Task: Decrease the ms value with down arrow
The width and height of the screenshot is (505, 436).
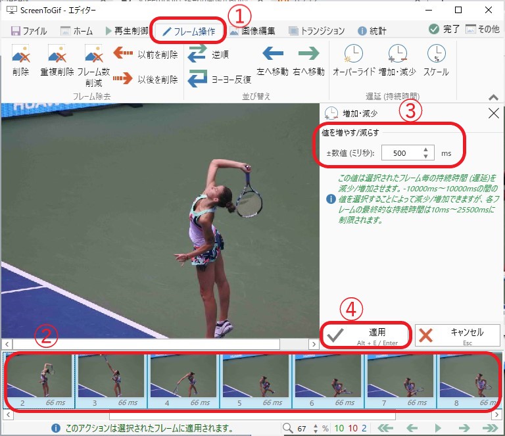Action: (x=426, y=156)
